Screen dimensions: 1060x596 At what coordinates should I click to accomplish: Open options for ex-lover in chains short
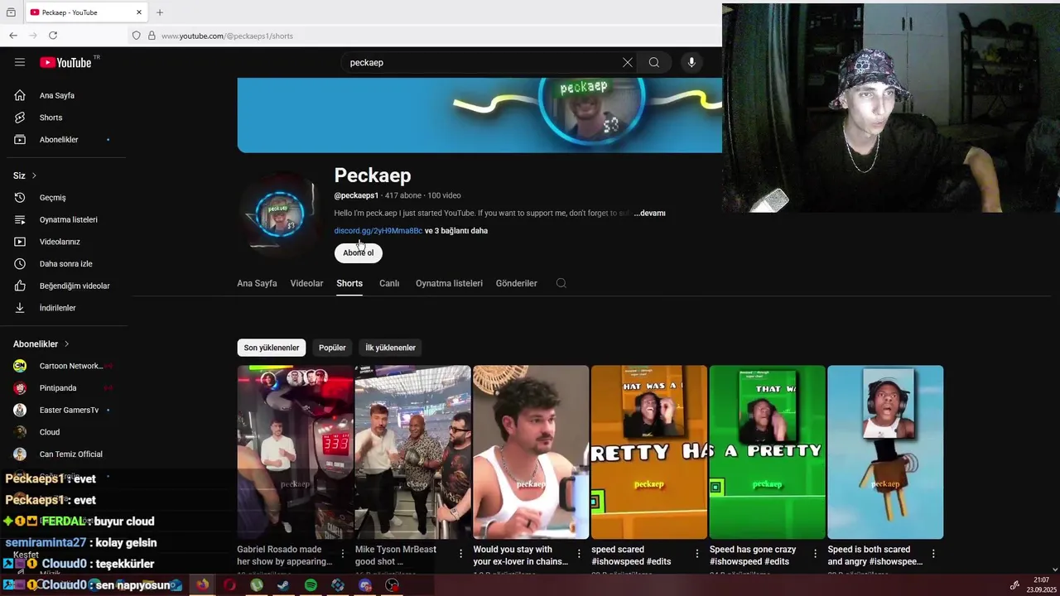pos(579,554)
